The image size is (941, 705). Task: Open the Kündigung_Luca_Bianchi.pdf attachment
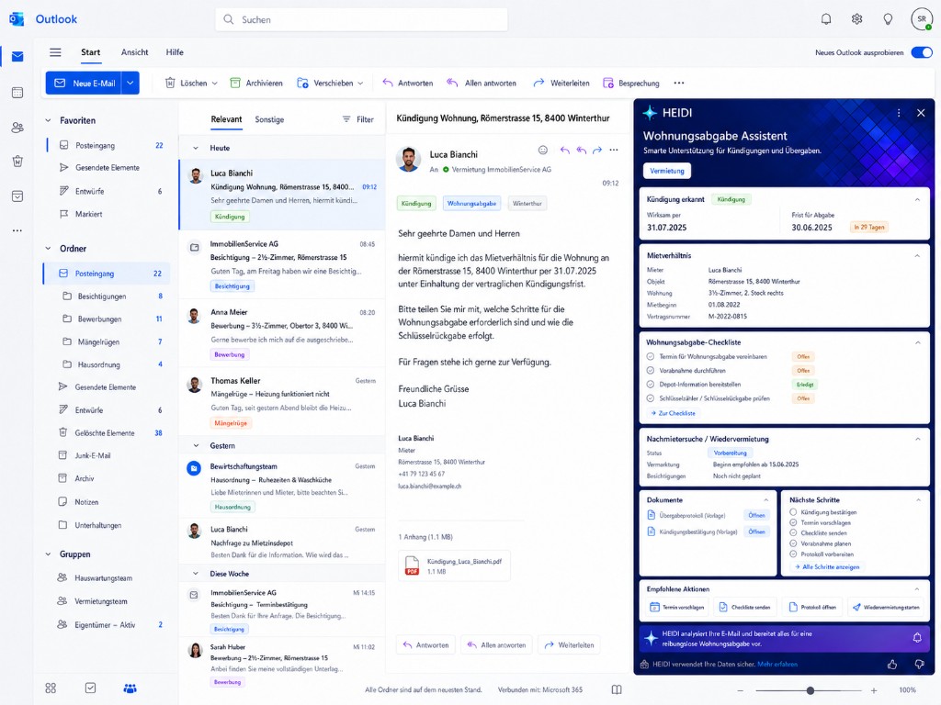(454, 565)
